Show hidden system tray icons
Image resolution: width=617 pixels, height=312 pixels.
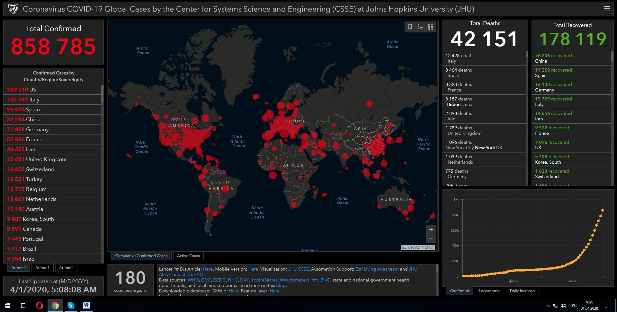[x=548, y=306]
